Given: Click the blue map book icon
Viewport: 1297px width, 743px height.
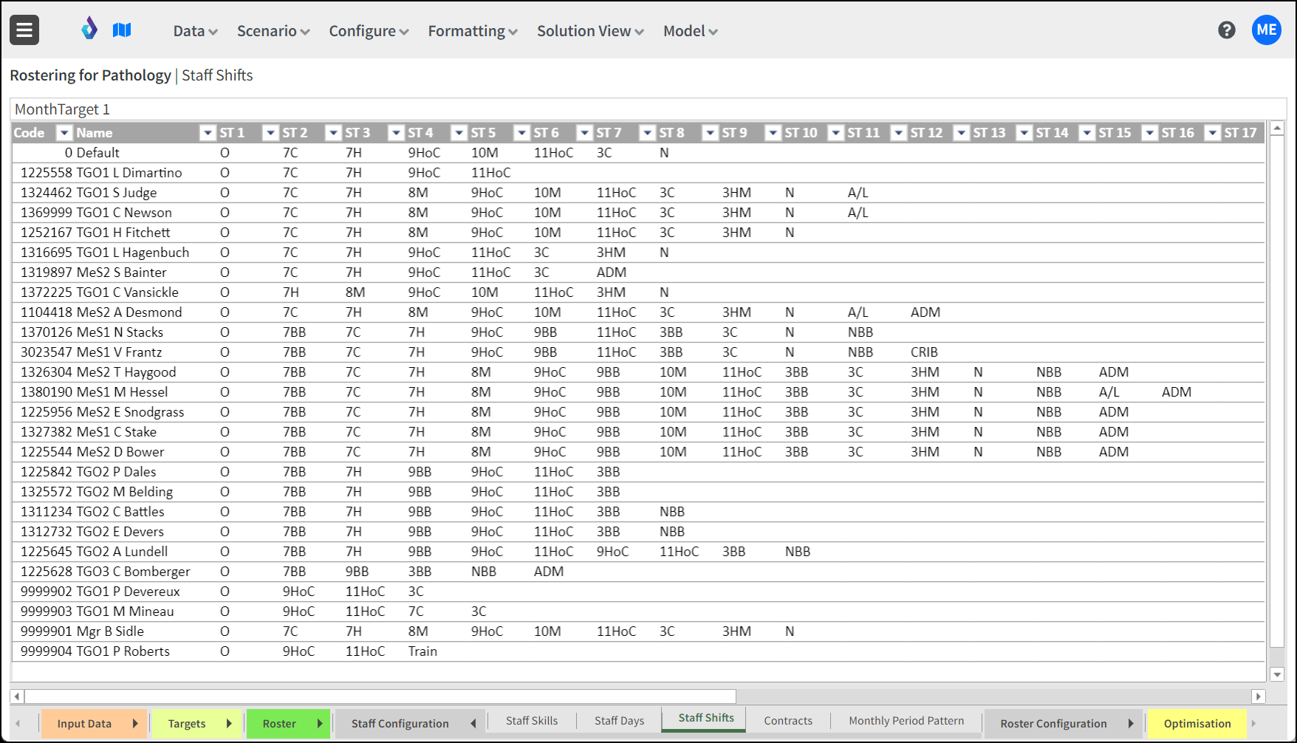Looking at the screenshot, I should [x=122, y=30].
